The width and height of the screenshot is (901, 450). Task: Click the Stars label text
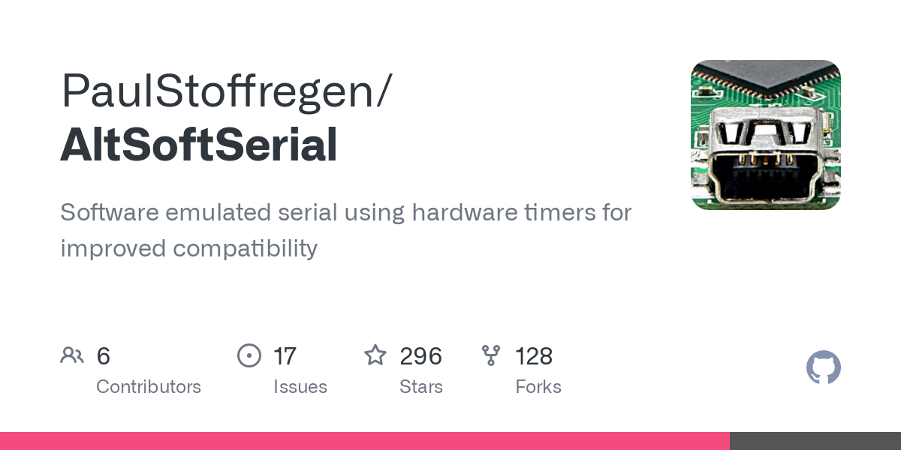(421, 387)
